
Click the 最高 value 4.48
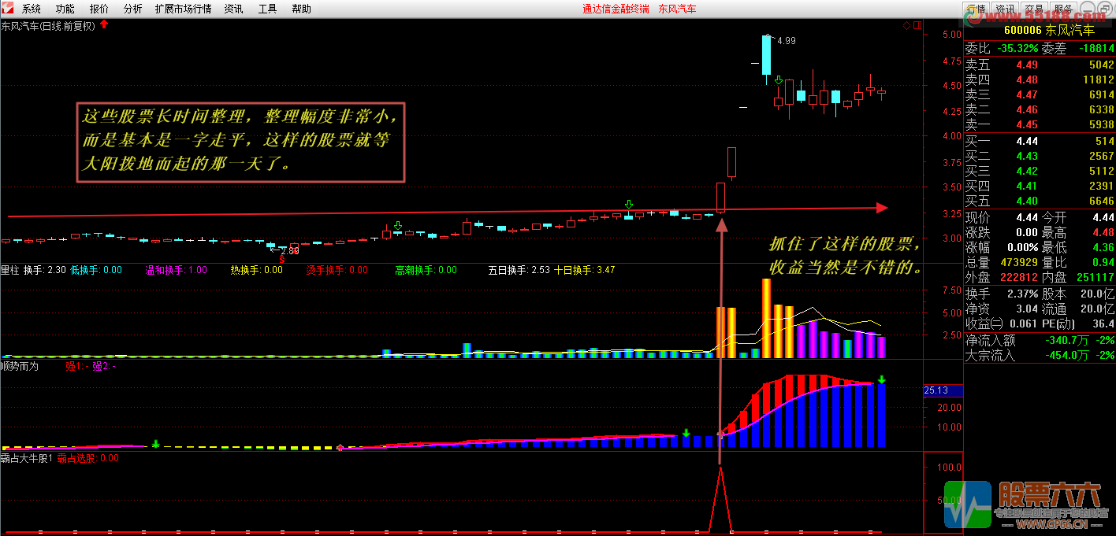(1103, 232)
